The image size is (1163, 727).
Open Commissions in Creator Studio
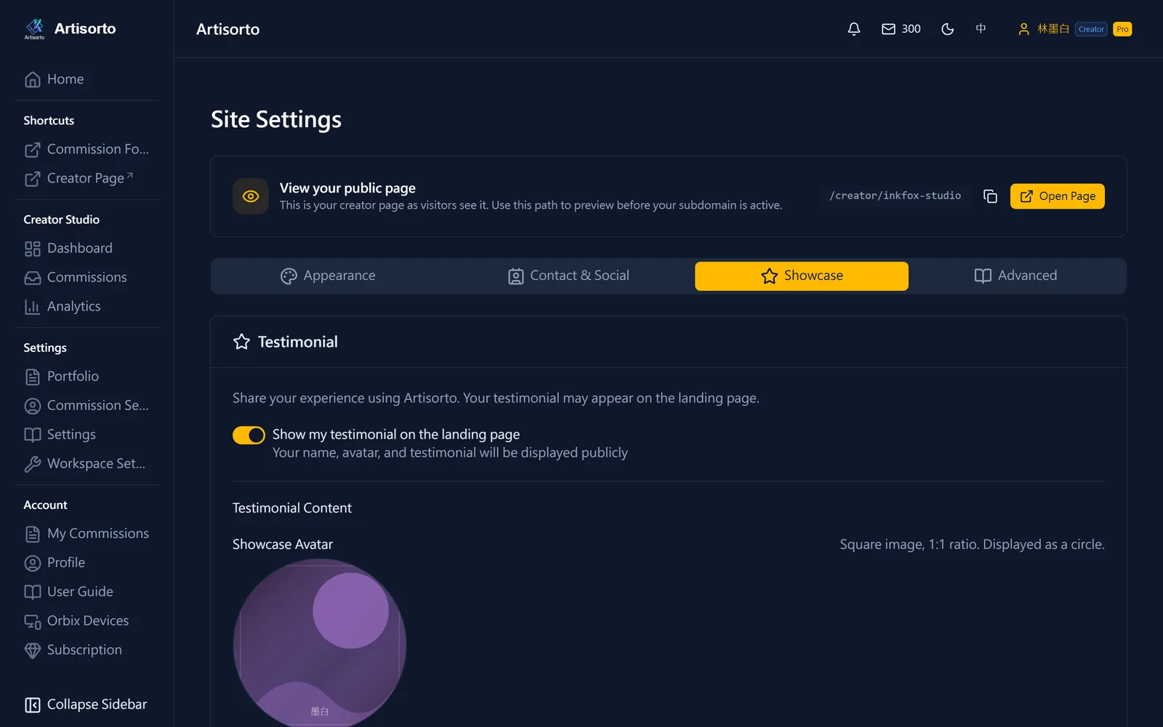(x=87, y=278)
